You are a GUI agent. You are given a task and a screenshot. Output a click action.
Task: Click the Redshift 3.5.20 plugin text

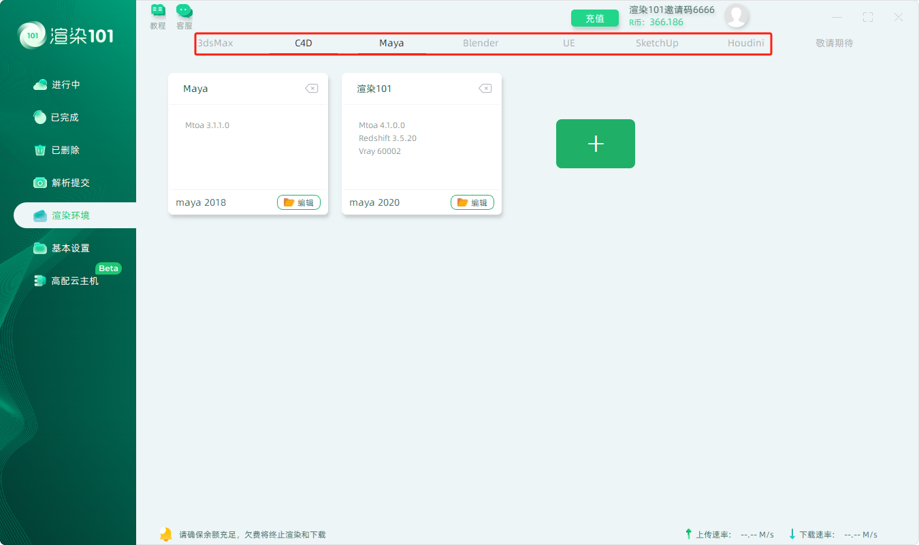pyautogui.click(x=387, y=138)
